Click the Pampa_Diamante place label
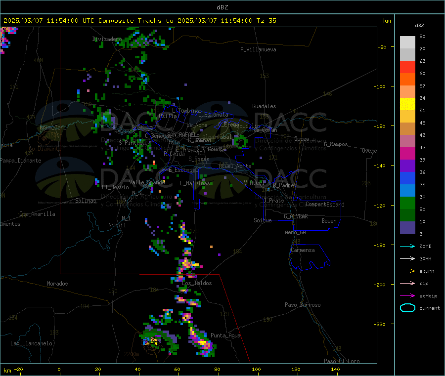Viewport: 445px width, 376px height. click(20, 161)
